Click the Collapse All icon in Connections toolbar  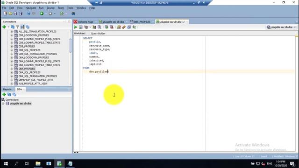[28, 27]
